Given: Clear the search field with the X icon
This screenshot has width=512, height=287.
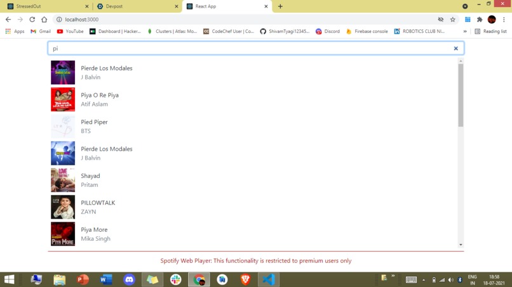Looking at the screenshot, I should pyautogui.click(x=456, y=49).
